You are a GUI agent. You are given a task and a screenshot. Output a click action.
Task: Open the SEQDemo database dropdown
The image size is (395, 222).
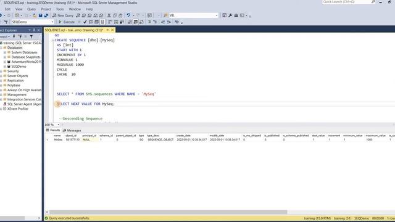coord(52,22)
